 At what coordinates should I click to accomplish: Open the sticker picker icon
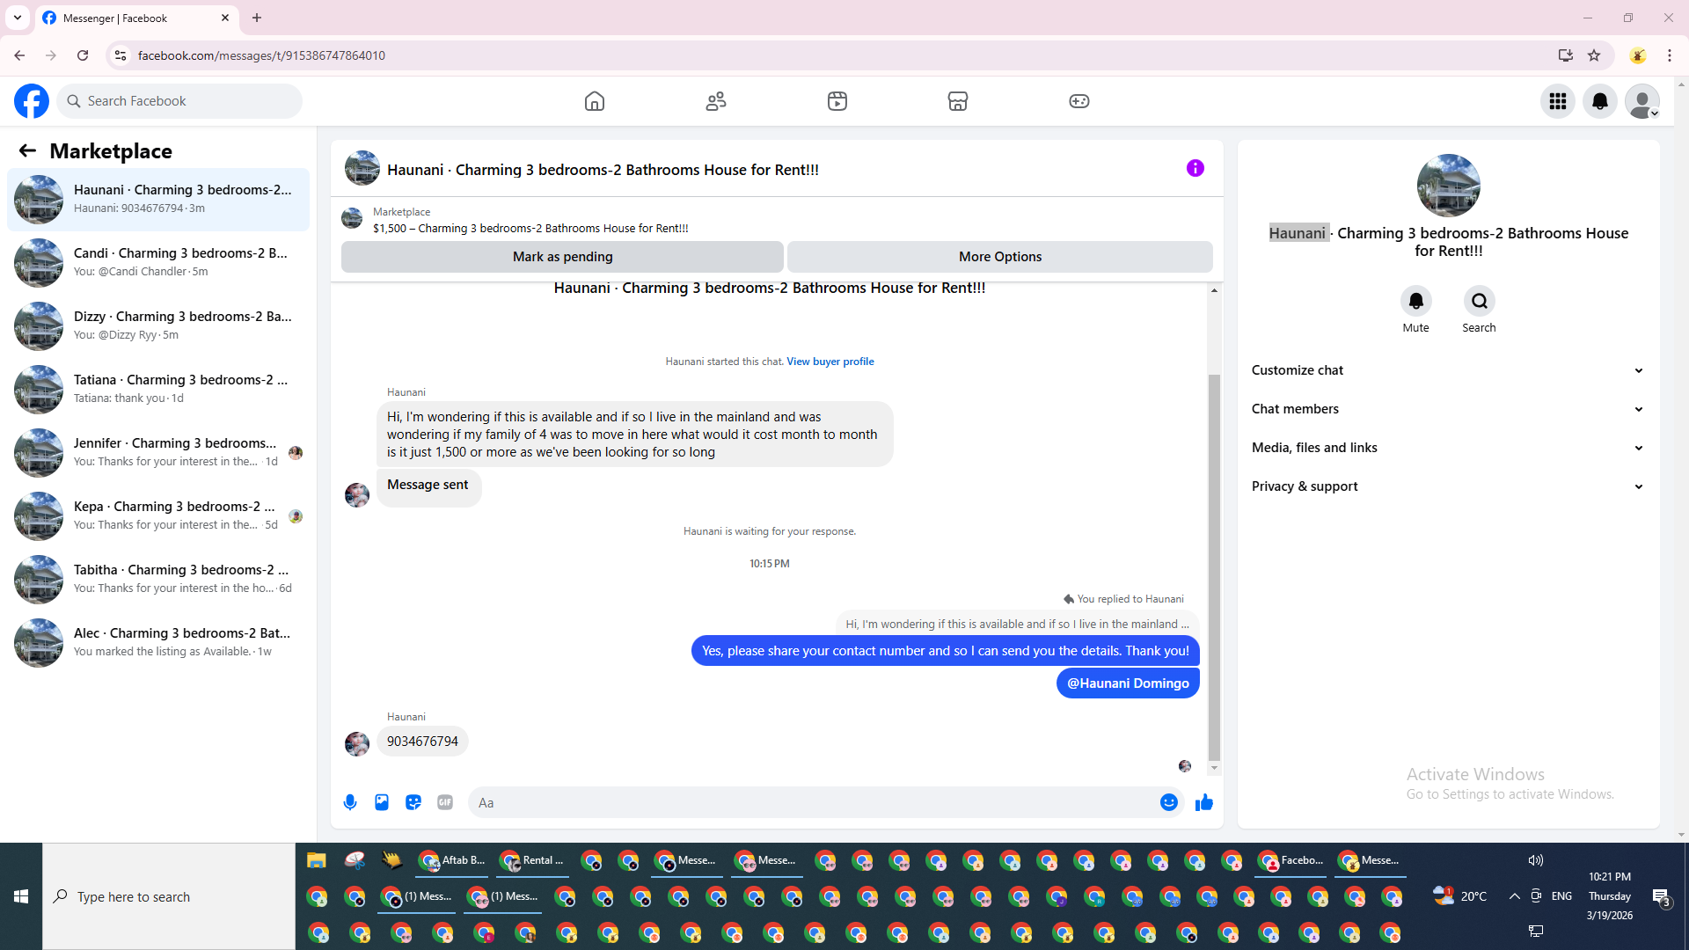413,802
